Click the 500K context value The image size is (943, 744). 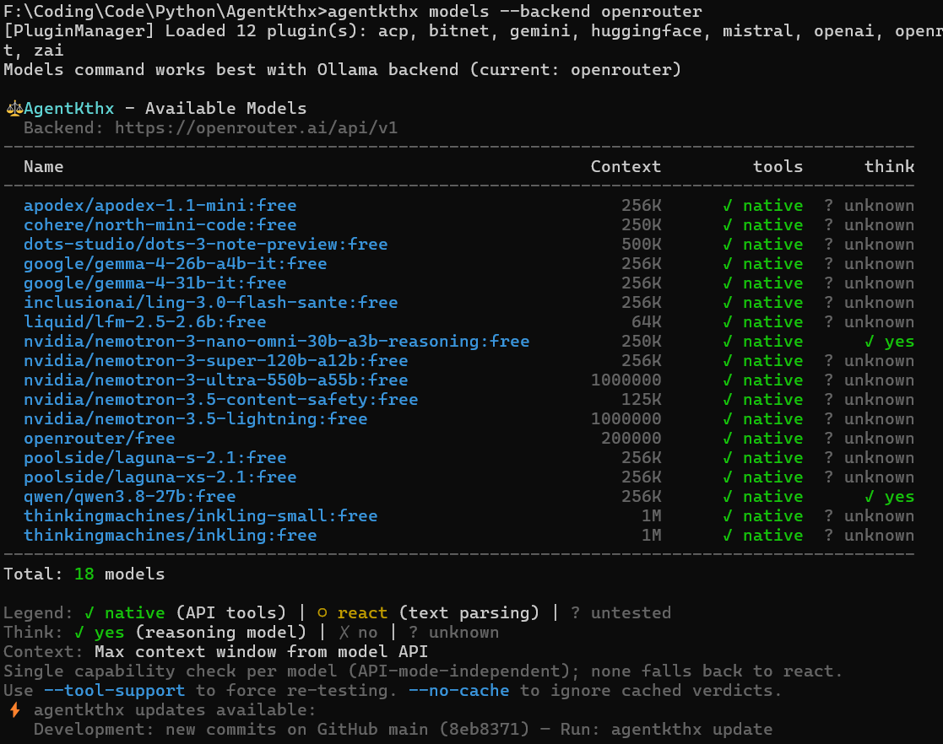click(x=641, y=244)
